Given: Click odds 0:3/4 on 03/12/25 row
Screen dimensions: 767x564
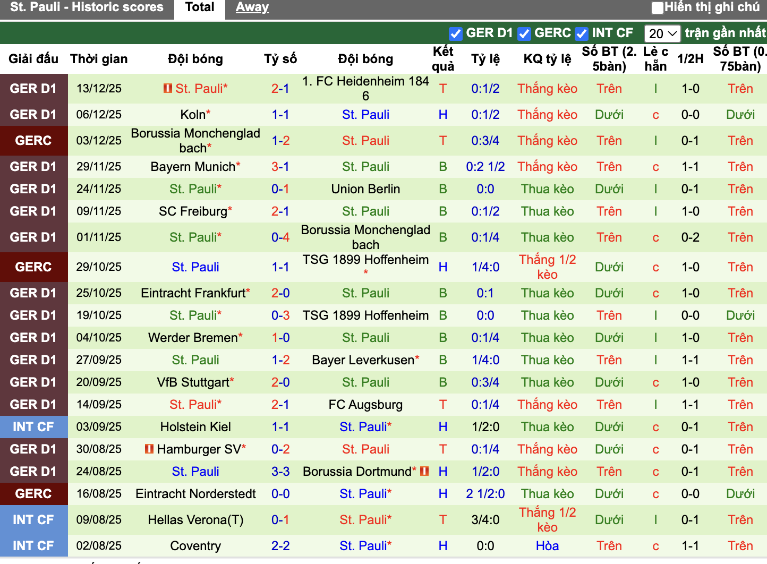Looking at the screenshot, I should pyautogui.click(x=485, y=141).
